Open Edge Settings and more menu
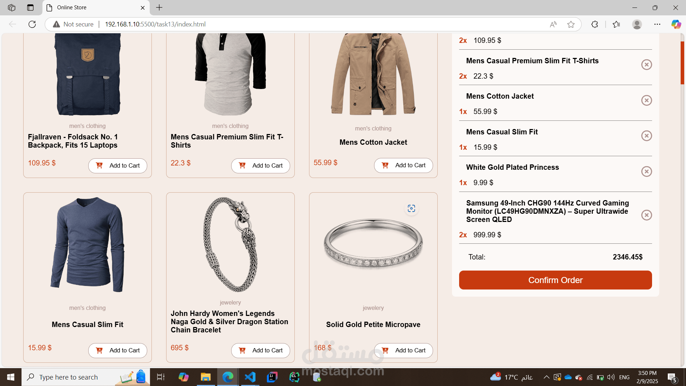Image resolution: width=686 pixels, height=386 pixels. pyautogui.click(x=657, y=24)
